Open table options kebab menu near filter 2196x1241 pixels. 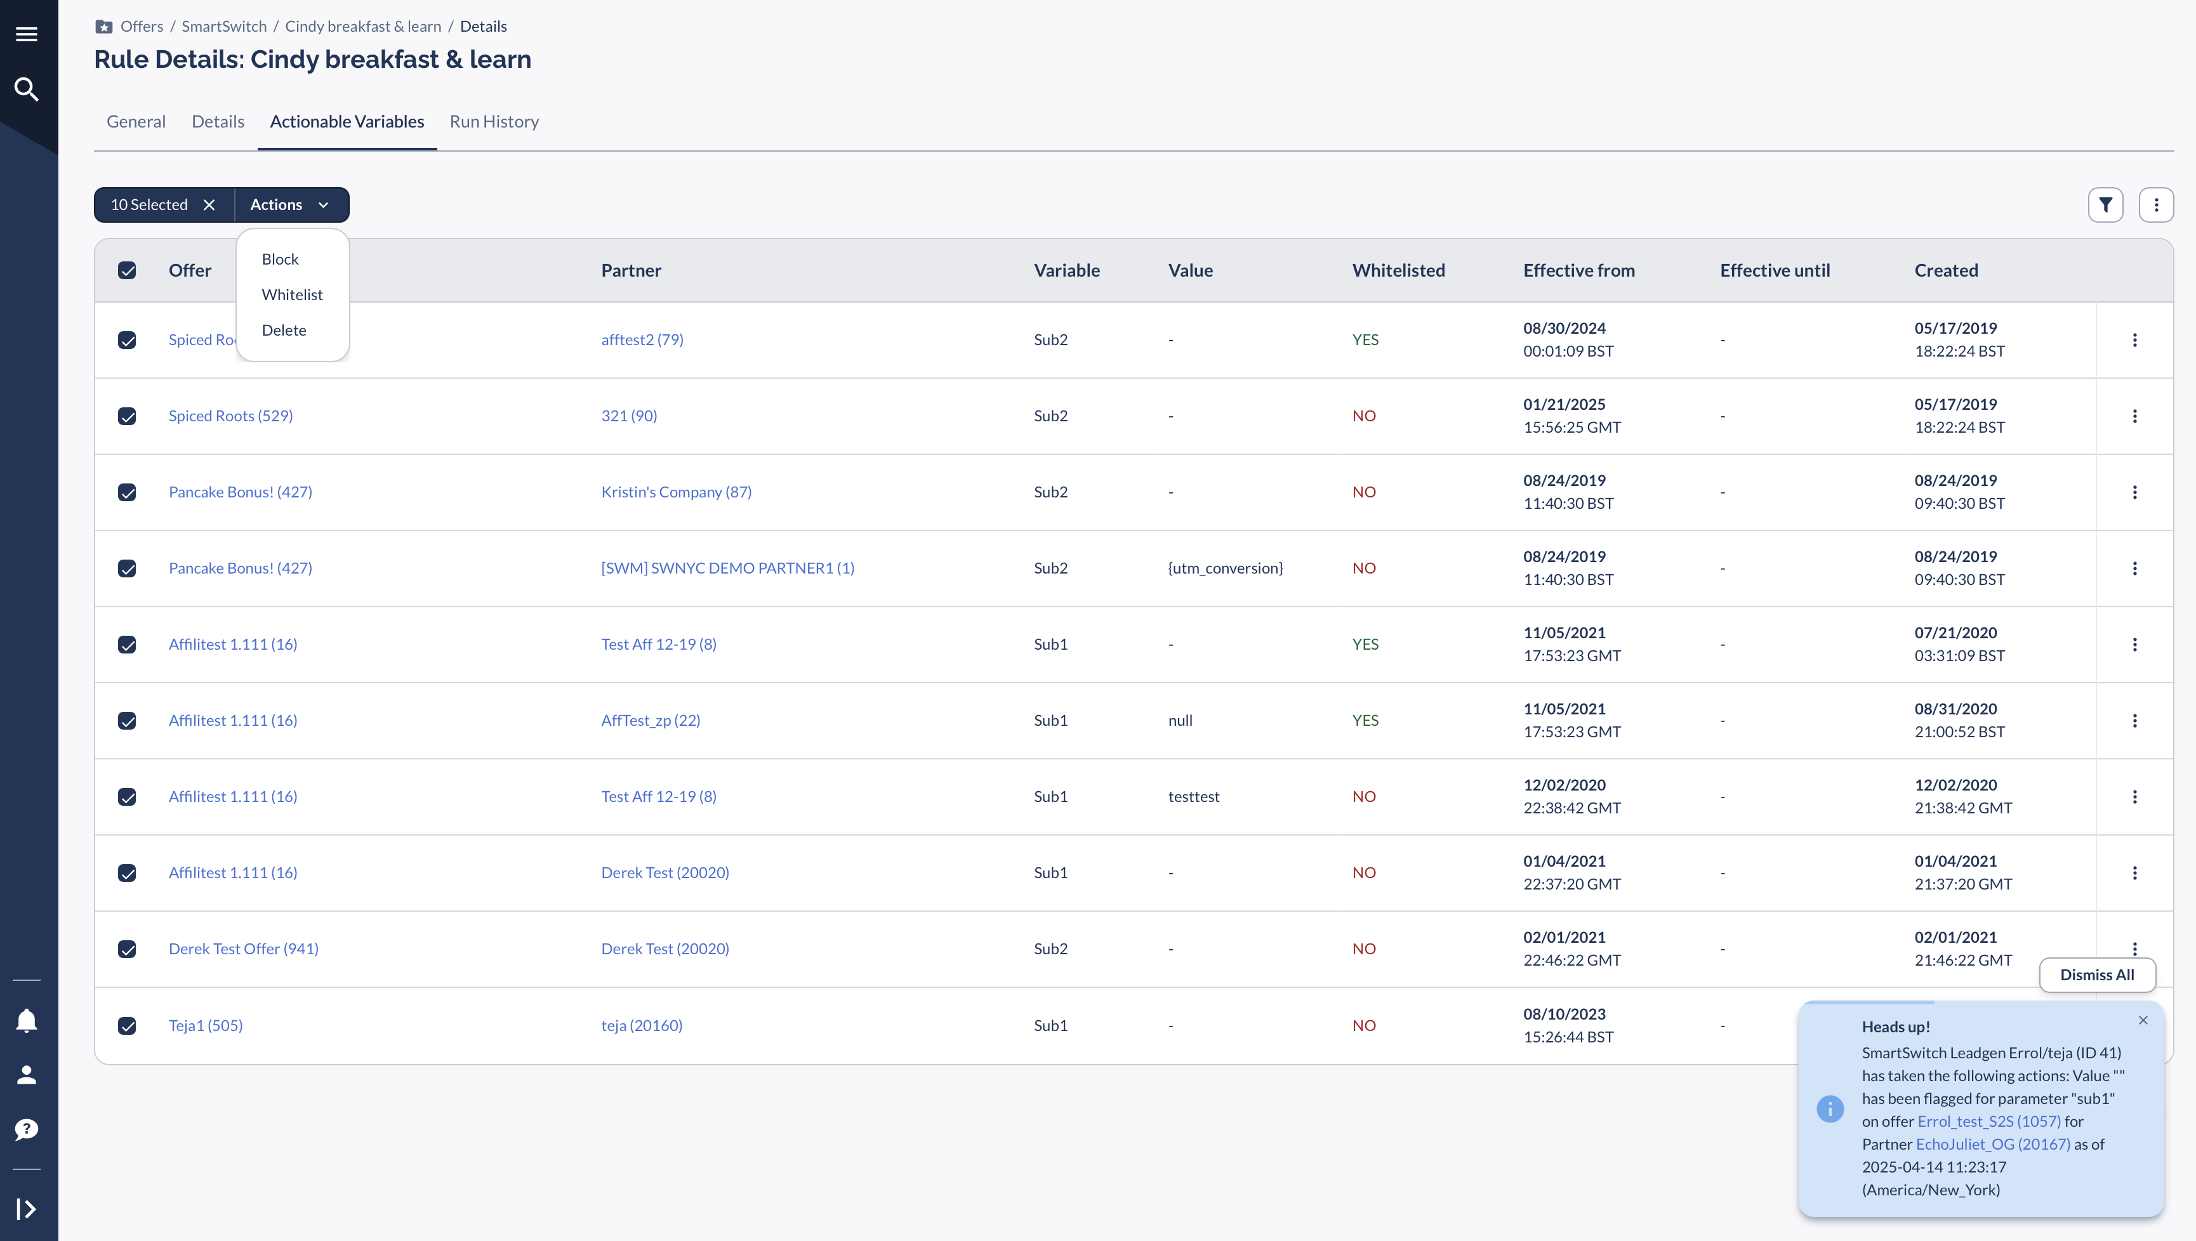pyautogui.click(x=2156, y=204)
